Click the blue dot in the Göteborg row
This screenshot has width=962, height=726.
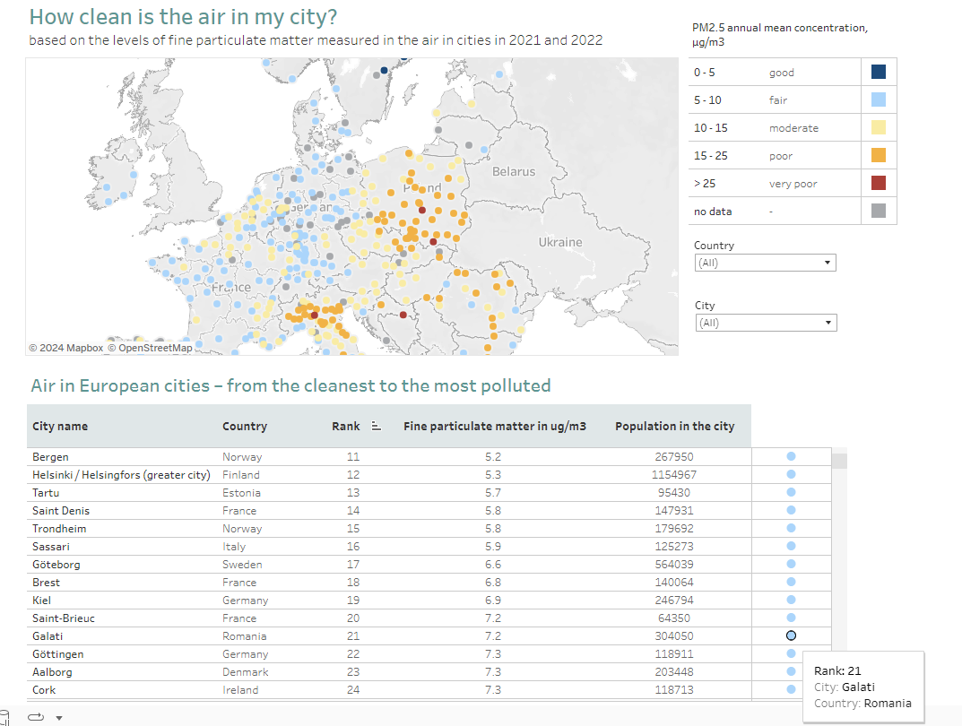click(x=791, y=564)
